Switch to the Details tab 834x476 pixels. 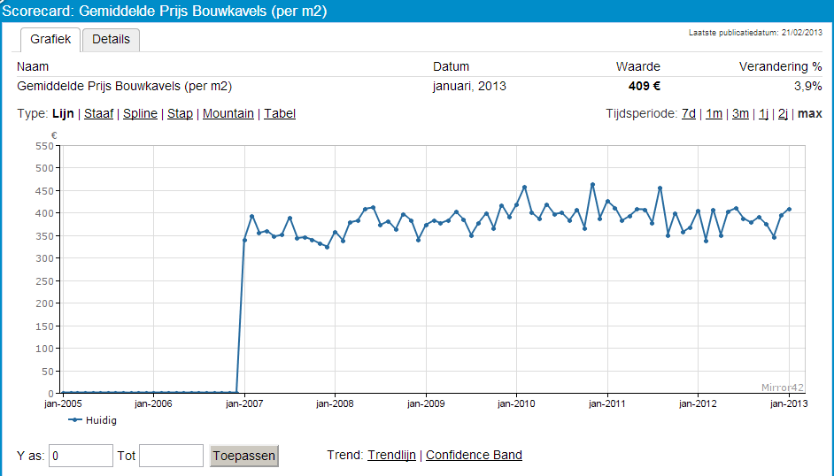click(x=111, y=40)
